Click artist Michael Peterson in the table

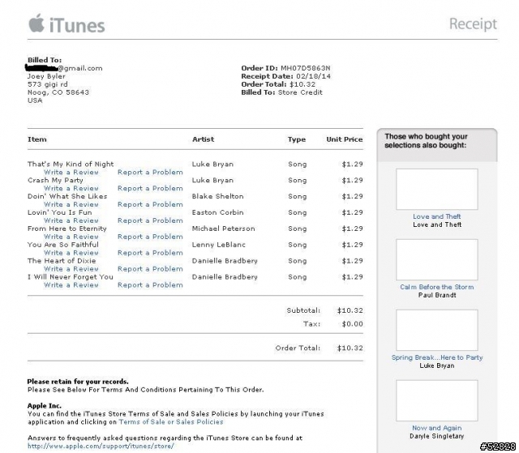224,229
